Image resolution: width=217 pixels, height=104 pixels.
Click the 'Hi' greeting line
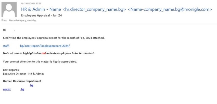4,30
